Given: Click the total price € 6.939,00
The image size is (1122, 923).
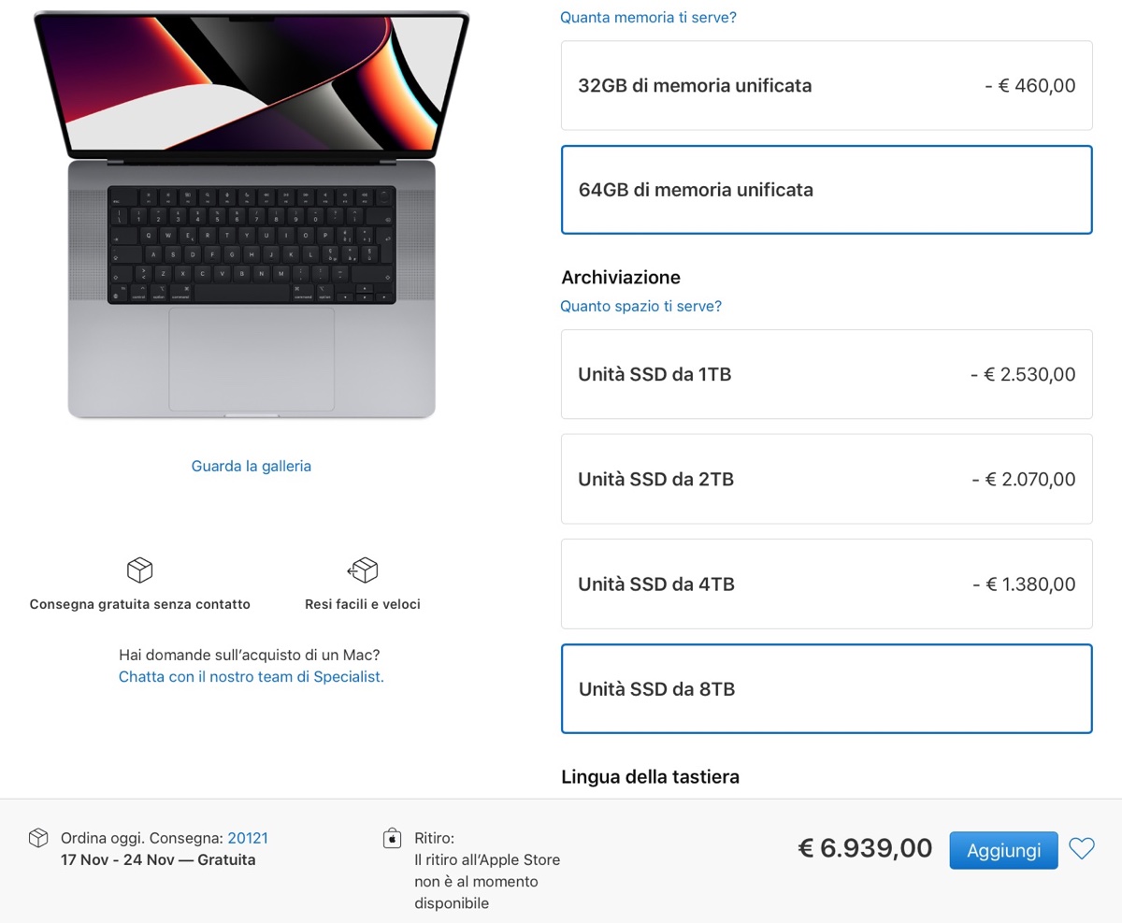Looking at the screenshot, I should point(865,848).
